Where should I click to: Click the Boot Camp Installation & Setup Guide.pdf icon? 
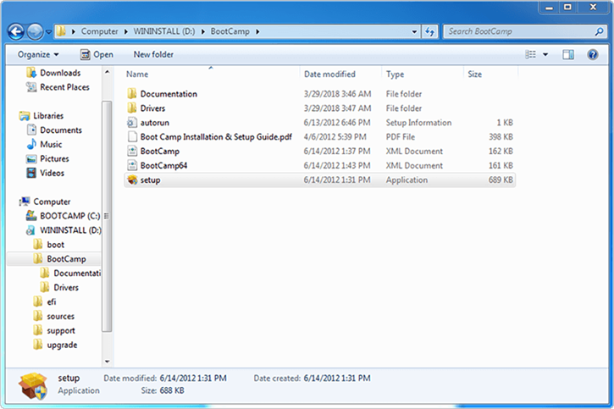tap(132, 137)
